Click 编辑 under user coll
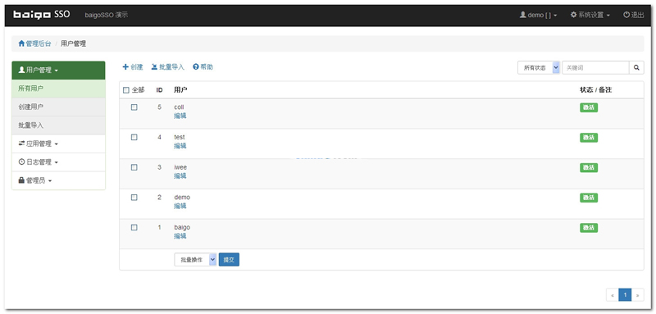This screenshot has width=656, height=314. click(x=180, y=116)
